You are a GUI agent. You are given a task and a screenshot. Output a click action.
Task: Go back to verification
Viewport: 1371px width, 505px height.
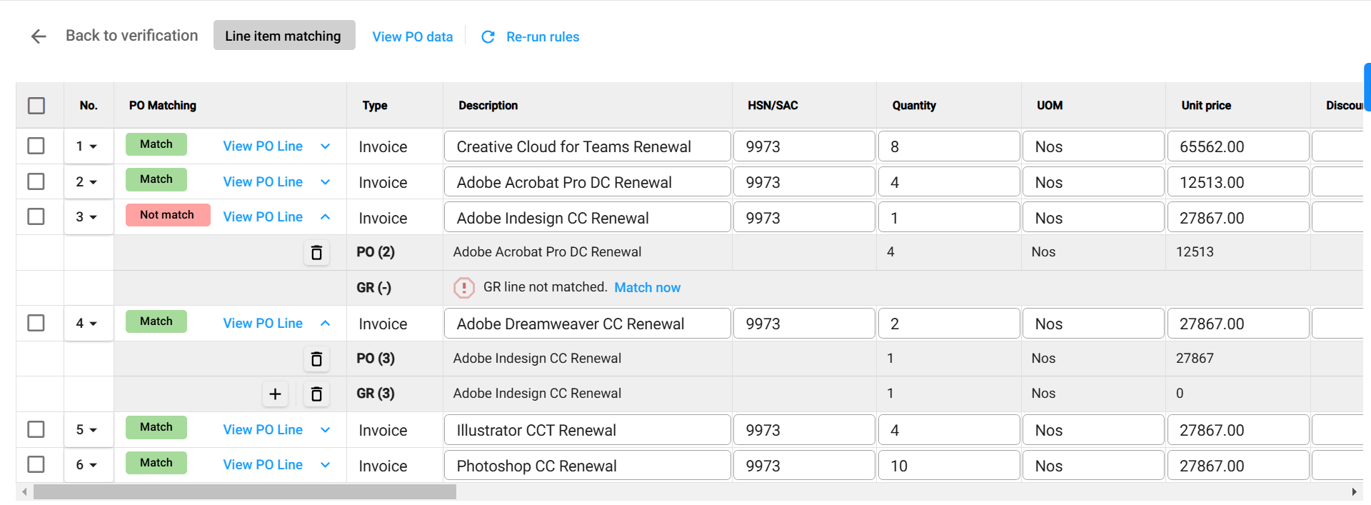tap(131, 36)
